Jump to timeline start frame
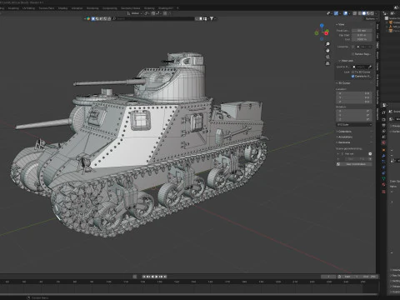Screen dimensions: 400x300 coord(144,277)
